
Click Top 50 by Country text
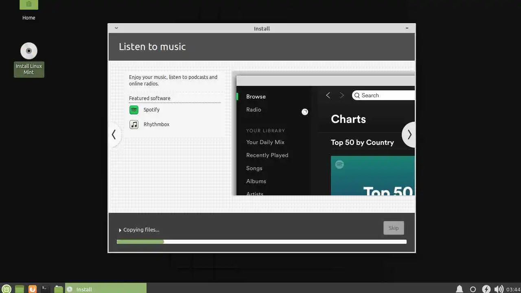(362, 142)
